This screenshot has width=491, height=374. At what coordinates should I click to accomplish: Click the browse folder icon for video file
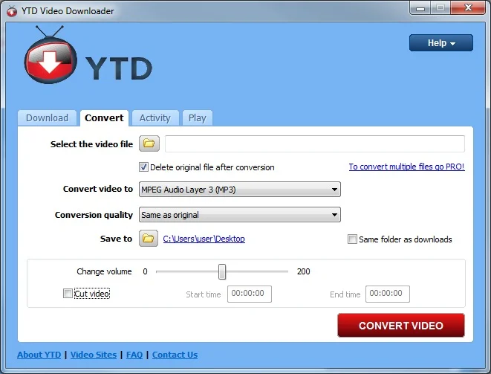(149, 144)
